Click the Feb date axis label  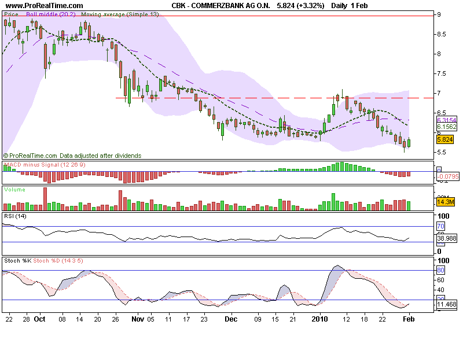tap(409, 319)
